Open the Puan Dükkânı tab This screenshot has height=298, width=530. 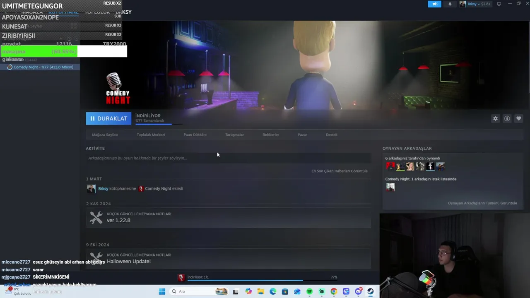(195, 135)
